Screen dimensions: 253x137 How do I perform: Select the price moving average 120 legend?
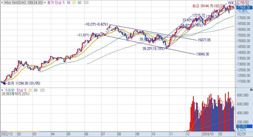click(x=86, y=2)
